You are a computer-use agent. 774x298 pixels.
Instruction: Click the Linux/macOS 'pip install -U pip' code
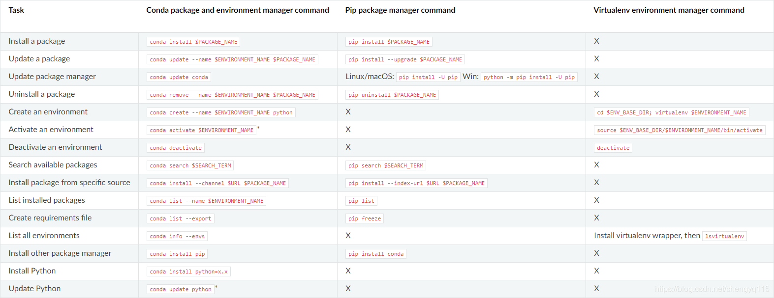click(x=429, y=77)
